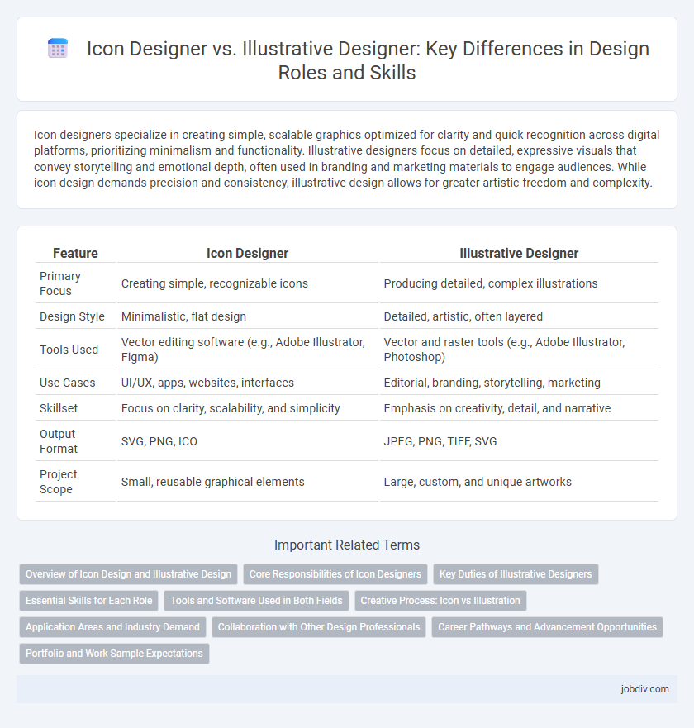Click 'Emphasis on creativity, detail, and narrative' cell
694x728 pixels.
click(x=519, y=408)
